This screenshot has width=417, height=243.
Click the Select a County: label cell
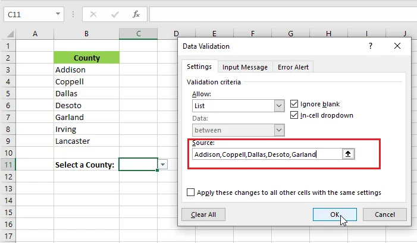[x=86, y=165]
